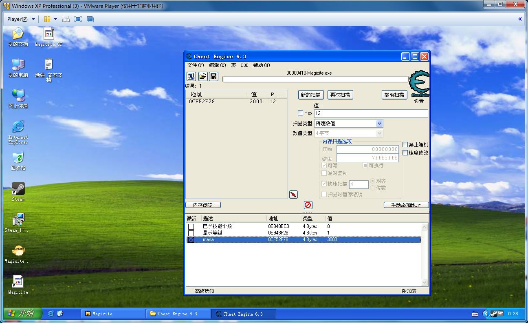Click the 再次扫描 next scan button
528x323 pixels.
[340, 95]
